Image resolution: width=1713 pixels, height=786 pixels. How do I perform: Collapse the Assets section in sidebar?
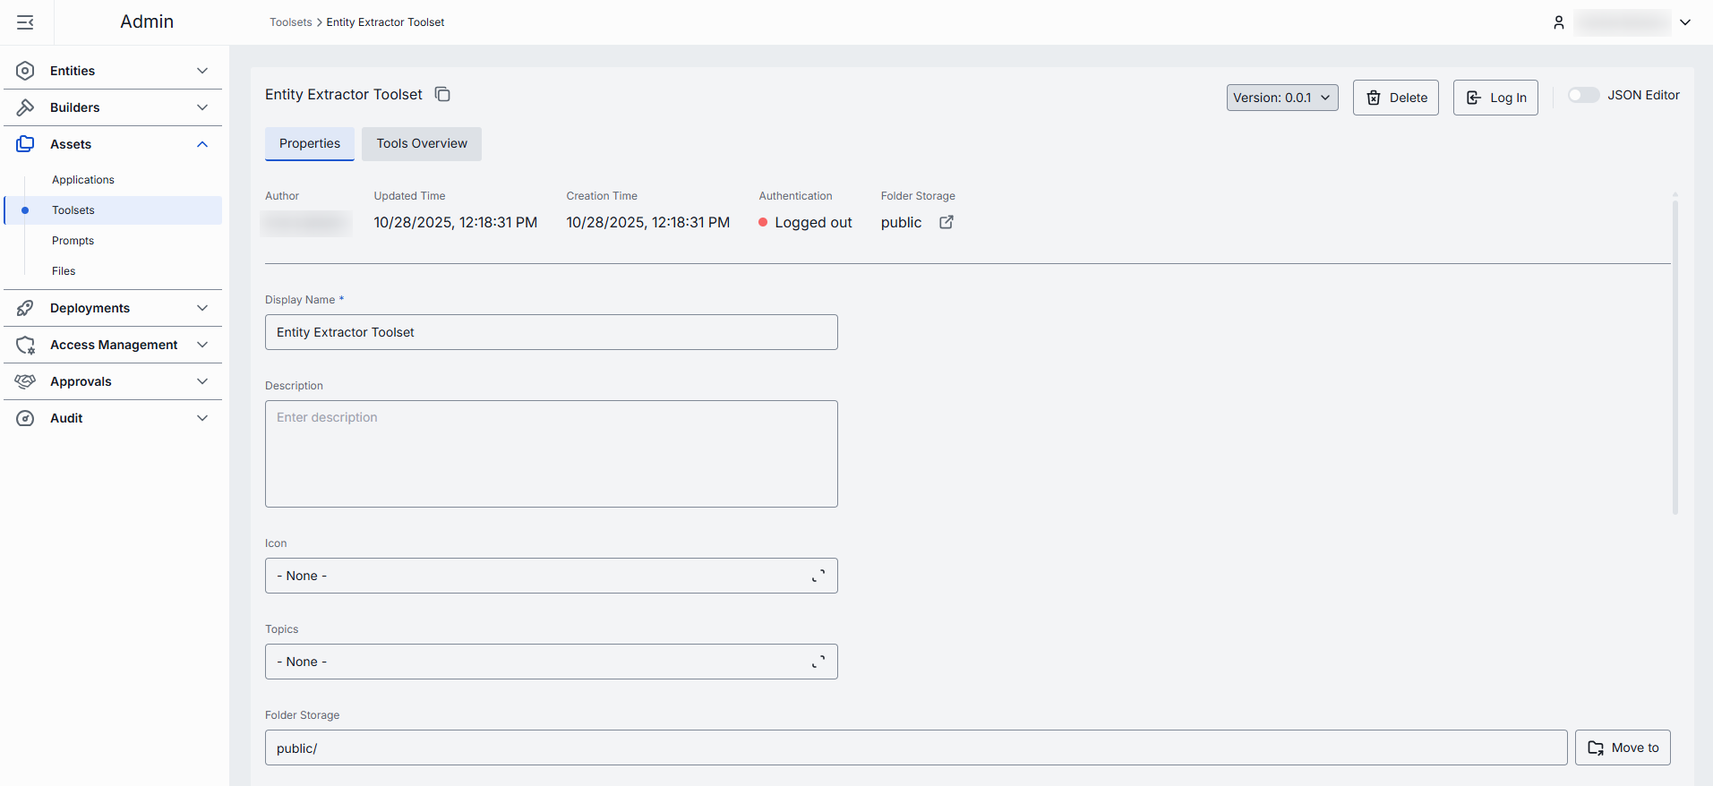point(202,144)
